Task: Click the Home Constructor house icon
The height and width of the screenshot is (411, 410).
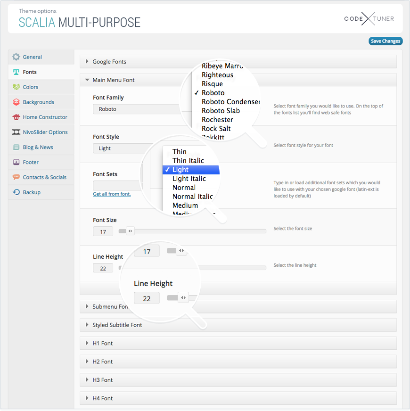Action: tap(16, 117)
